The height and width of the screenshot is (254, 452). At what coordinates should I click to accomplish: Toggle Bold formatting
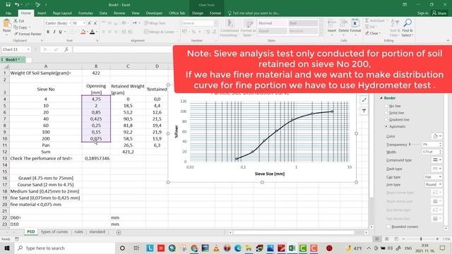pyautogui.click(x=48, y=32)
